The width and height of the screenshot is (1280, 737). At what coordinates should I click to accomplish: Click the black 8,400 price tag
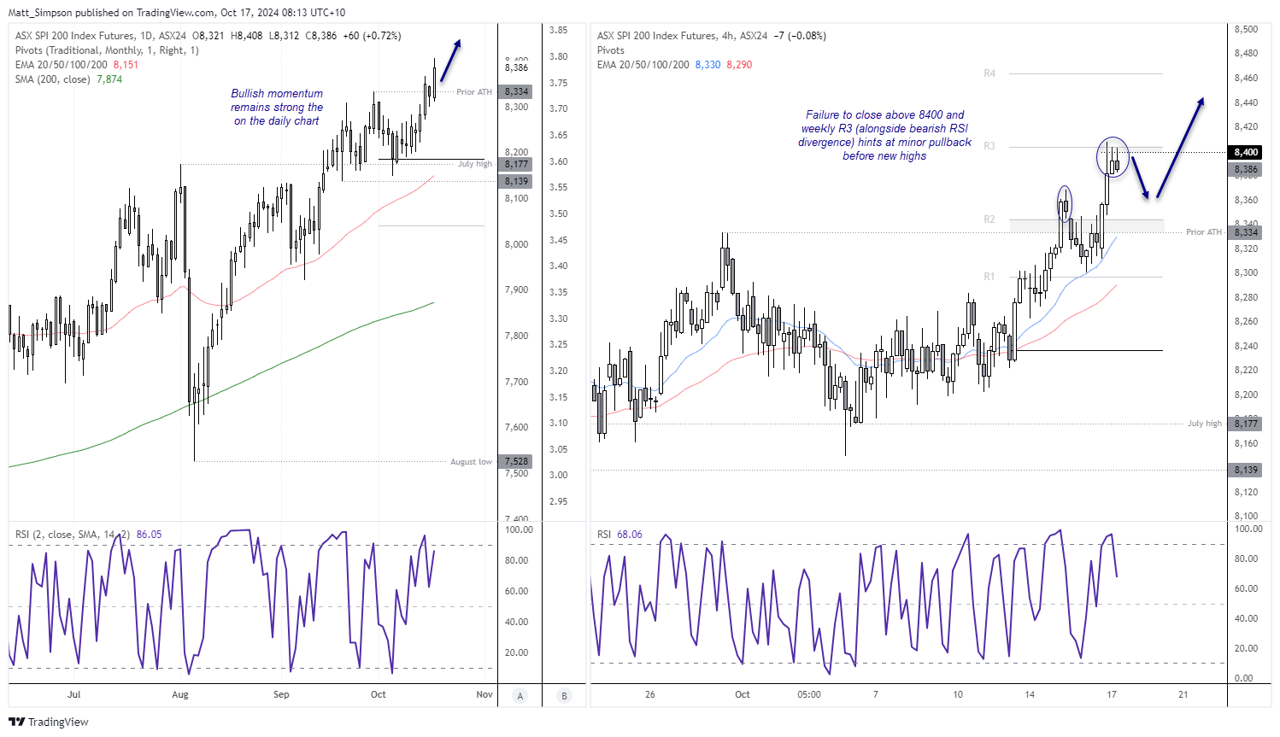[x=1246, y=152]
